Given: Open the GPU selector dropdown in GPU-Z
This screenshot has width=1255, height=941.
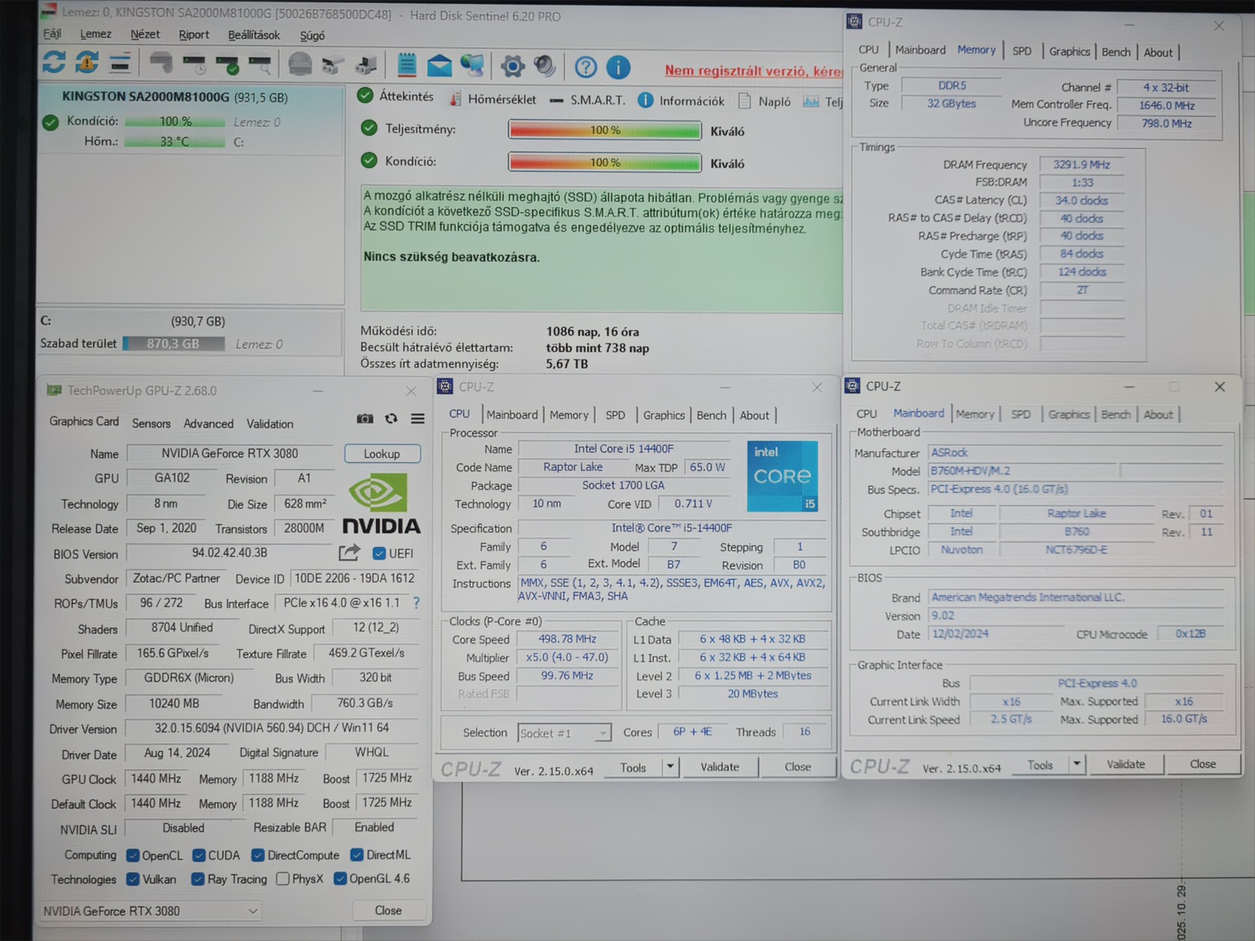Looking at the screenshot, I should click(150, 911).
